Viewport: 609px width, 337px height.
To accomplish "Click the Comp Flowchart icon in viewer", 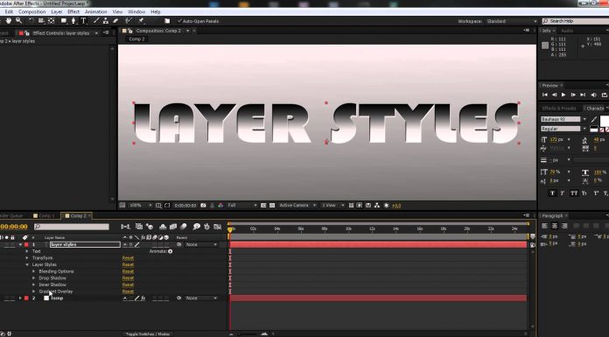I will (x=377, y=205).
